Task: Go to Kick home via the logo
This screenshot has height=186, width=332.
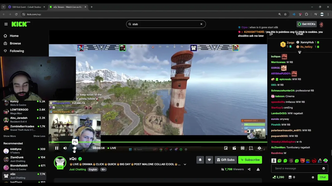Action: [x=21, y=24]
